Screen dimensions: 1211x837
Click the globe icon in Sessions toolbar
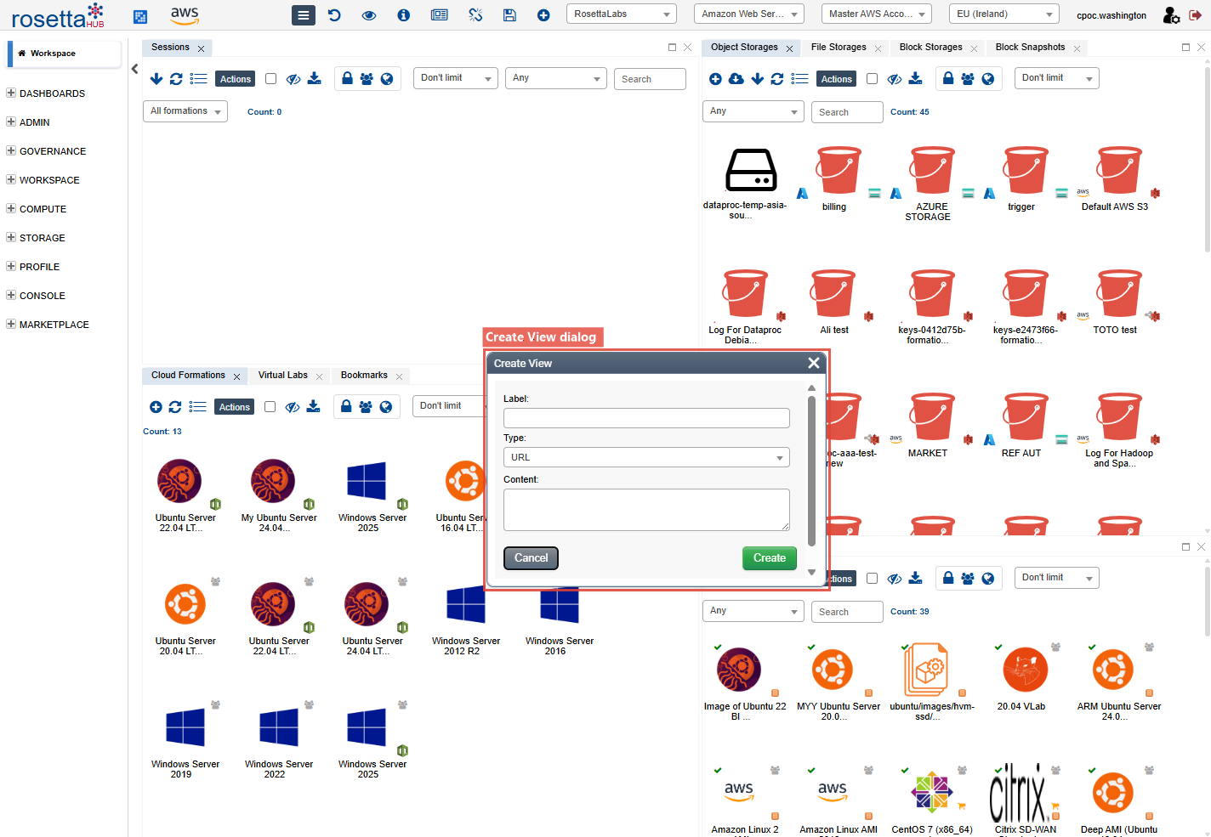pos(387,79)
